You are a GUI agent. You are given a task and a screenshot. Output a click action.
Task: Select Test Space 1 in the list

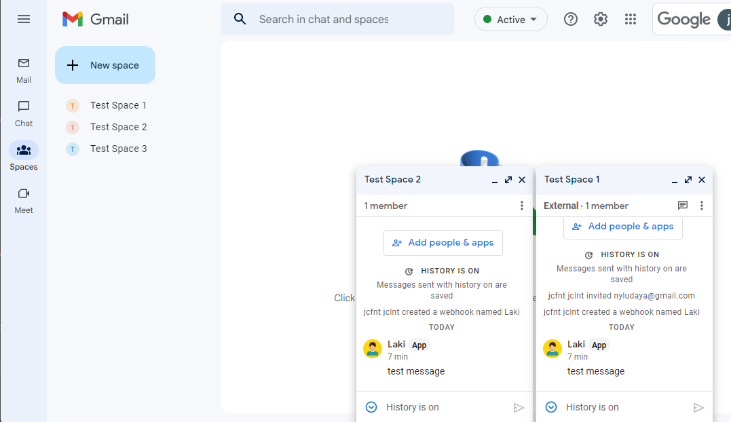pos(118,105)
